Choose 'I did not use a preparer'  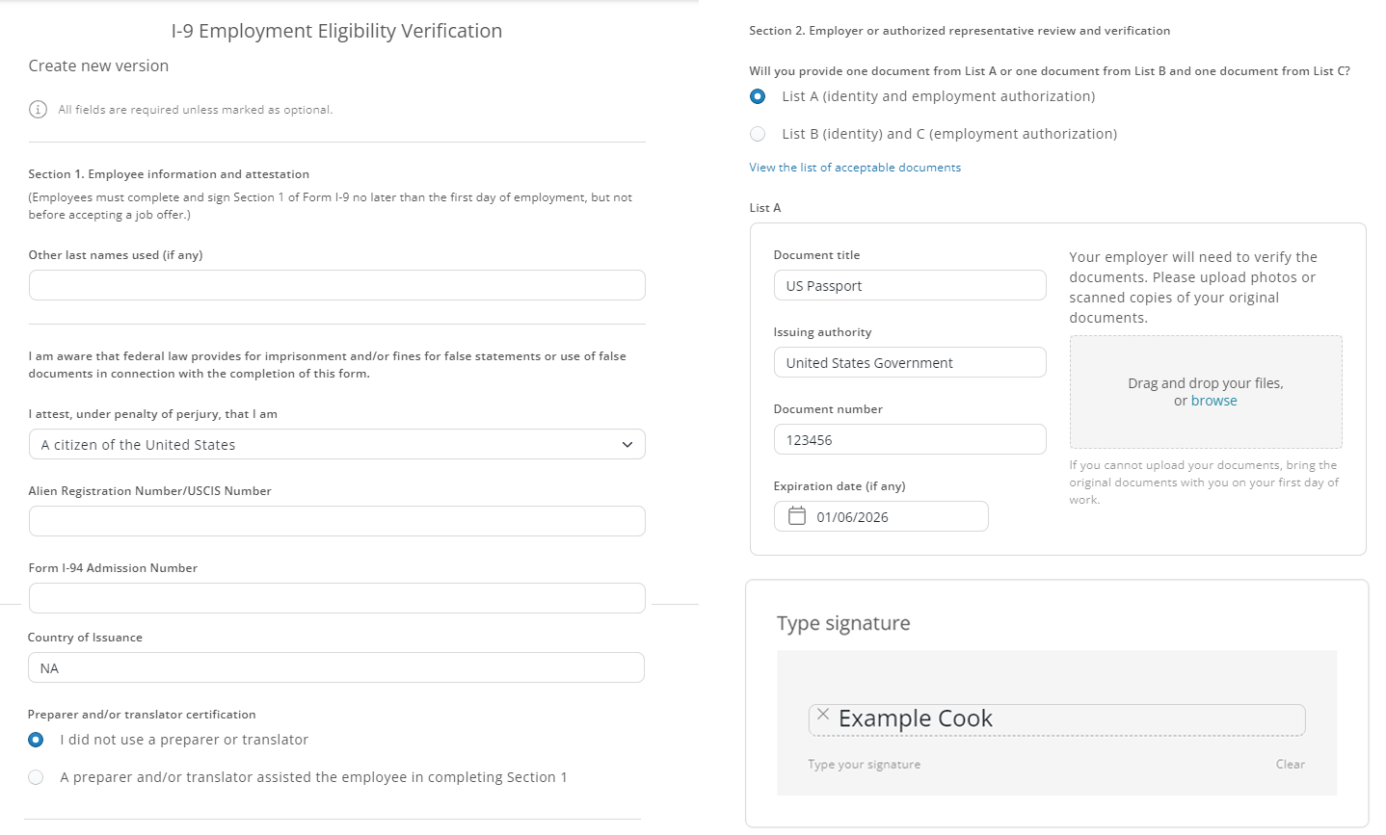click(36, 740)
